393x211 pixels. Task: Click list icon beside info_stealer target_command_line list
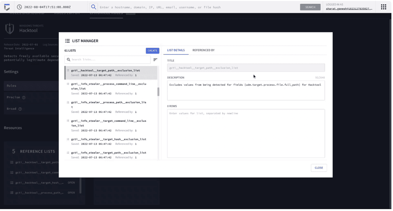68,121
